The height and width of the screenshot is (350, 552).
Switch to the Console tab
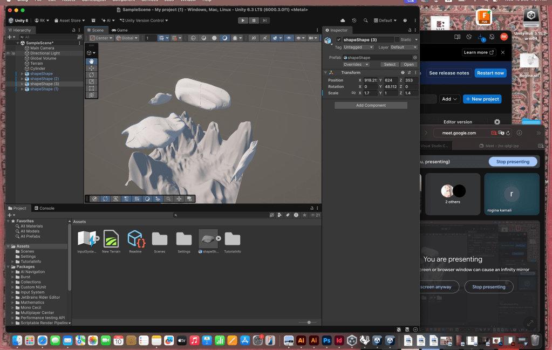click(44, 208)
